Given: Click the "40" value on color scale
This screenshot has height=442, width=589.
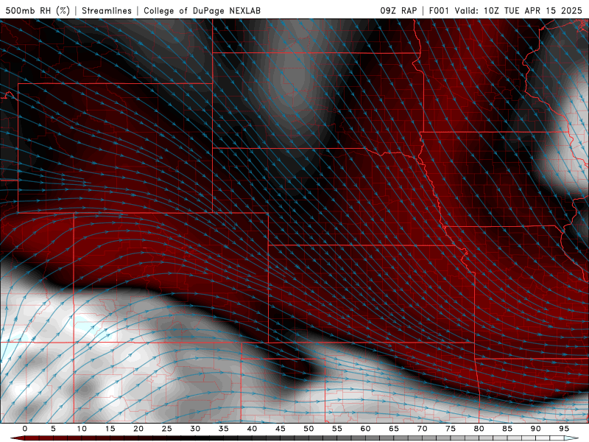Looking at the screenshot, I should click(252, 429).
